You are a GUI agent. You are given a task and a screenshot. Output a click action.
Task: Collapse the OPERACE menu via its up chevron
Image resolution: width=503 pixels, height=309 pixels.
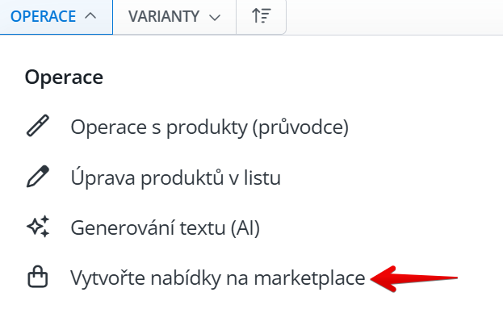90,15
